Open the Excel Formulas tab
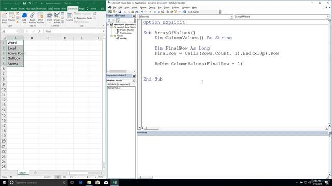This screenshot has width=332, height=186. click(41, 9)
